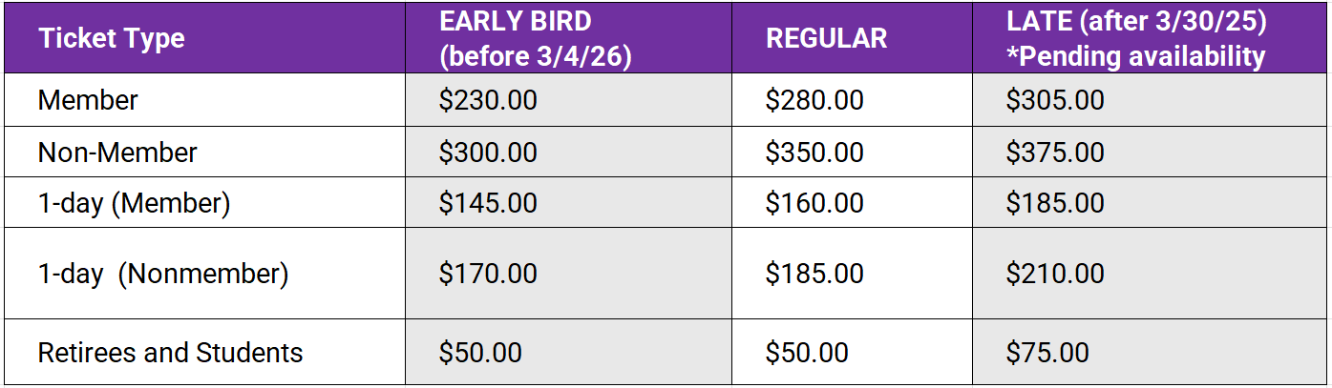1332x388 pixels.
Task: Click the 1-day (Member) ticket label
Action: coord(134,203)
